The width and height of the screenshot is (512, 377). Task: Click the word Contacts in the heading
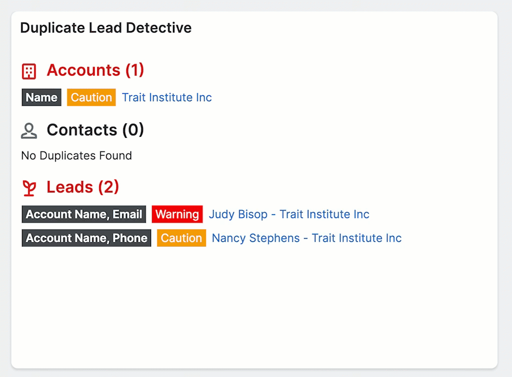click(82, 130)
